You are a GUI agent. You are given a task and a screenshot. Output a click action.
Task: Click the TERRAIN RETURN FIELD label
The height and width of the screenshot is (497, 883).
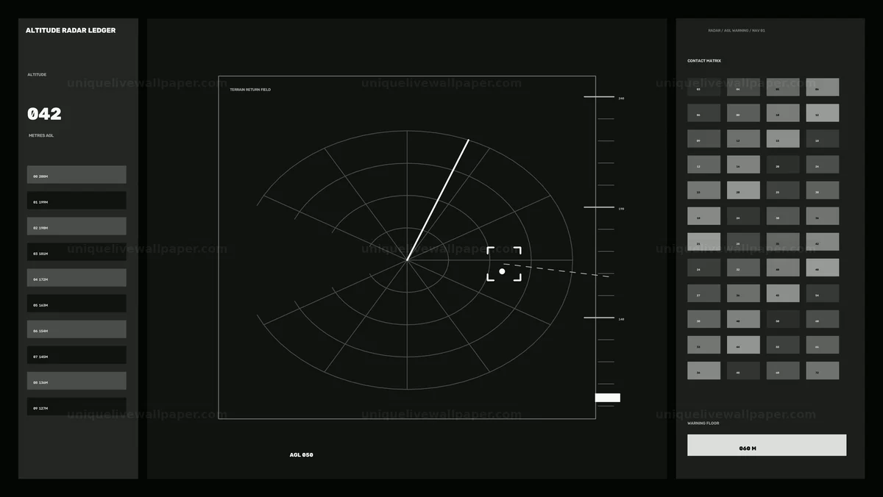[250, 90]
